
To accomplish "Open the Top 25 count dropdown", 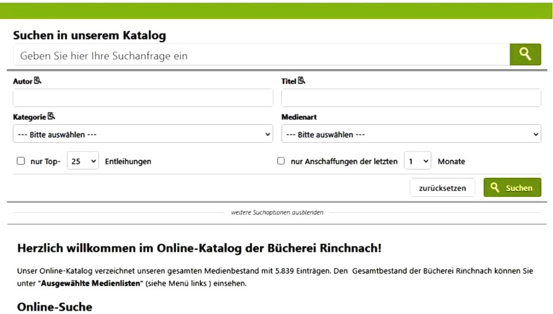I will pyautogui.click(x=83, y=161).
